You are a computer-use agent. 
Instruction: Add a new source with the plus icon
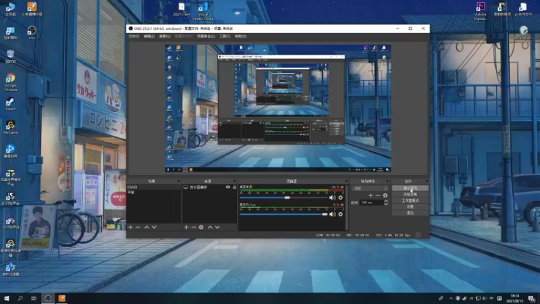(x=186, y=227)
